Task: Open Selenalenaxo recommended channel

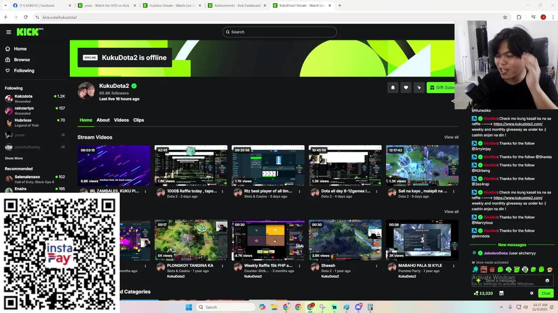Action: [35, 179]
